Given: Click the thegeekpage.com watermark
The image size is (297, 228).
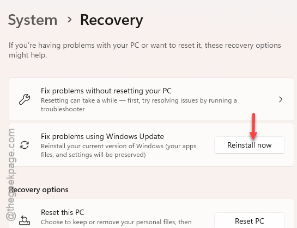Looking at the screenshot, I should [10, 175].
